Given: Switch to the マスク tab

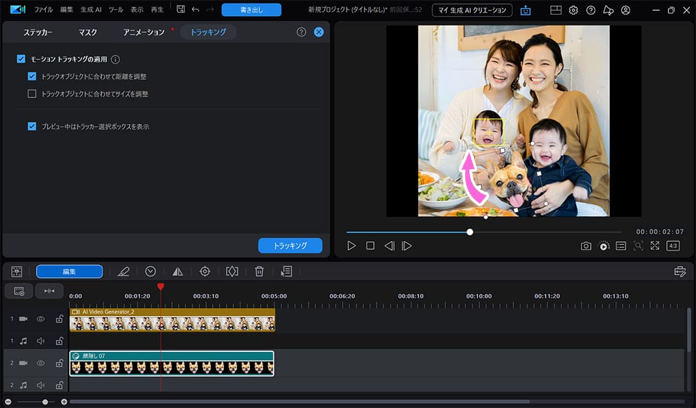Looking at the screenshot, I should point(87,32).
